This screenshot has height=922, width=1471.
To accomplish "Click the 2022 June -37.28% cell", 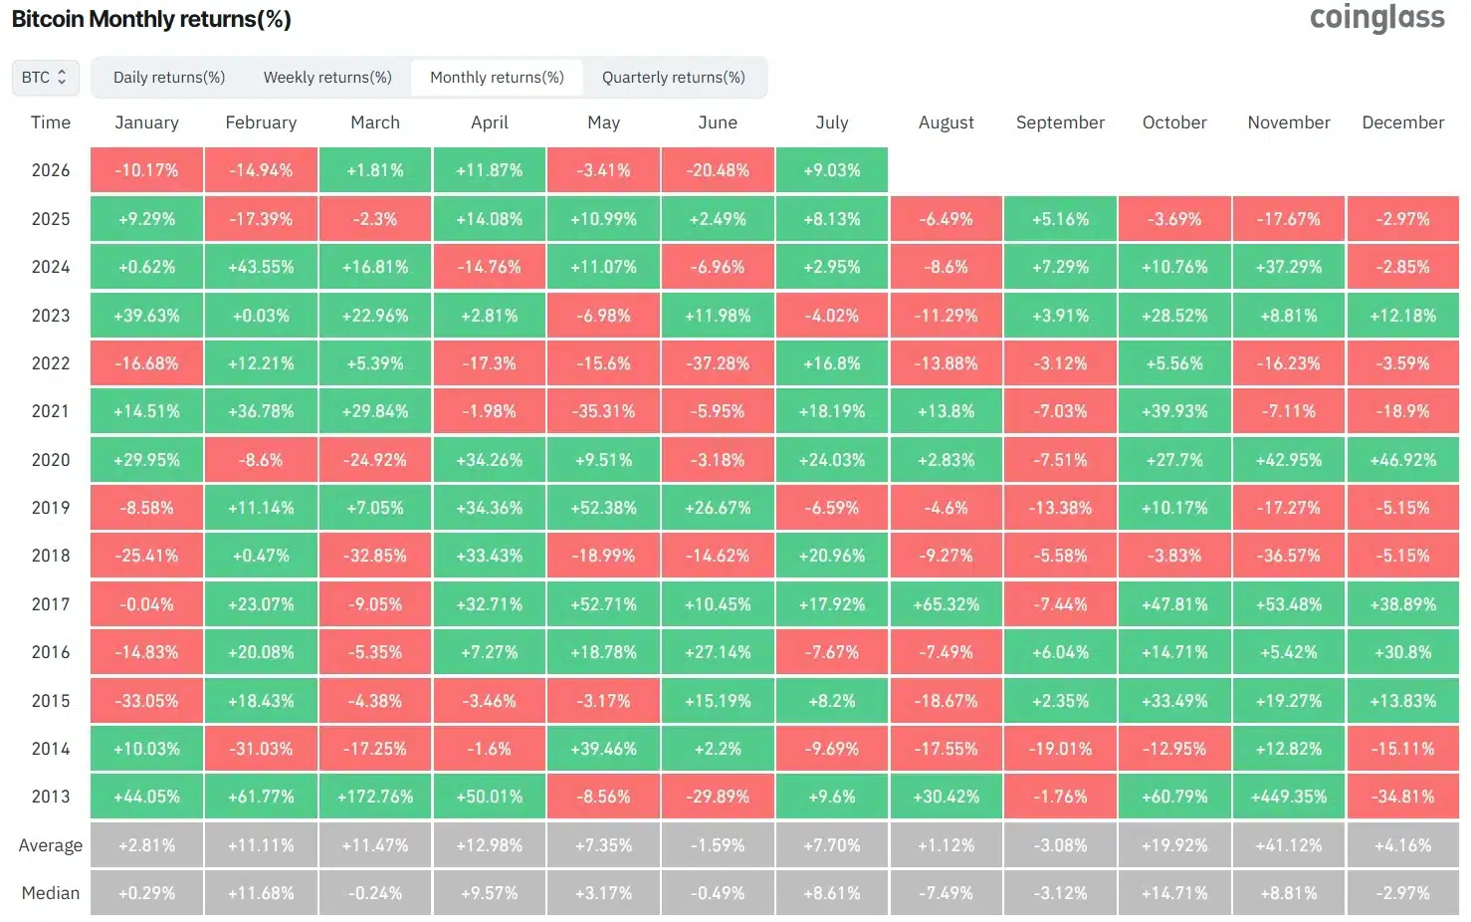I will 718,363.
